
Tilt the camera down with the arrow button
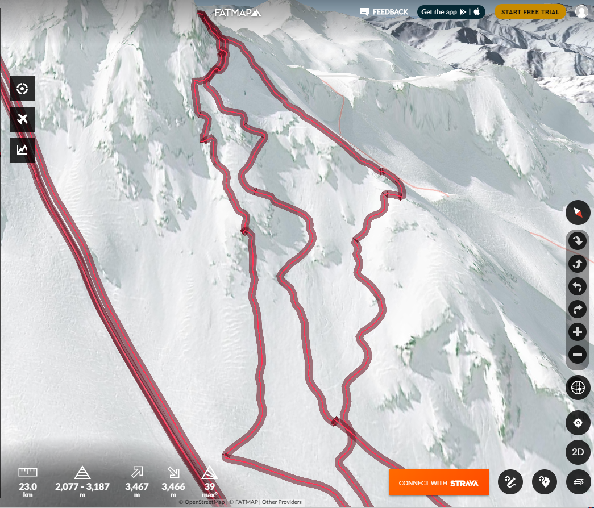click(578, 241)
